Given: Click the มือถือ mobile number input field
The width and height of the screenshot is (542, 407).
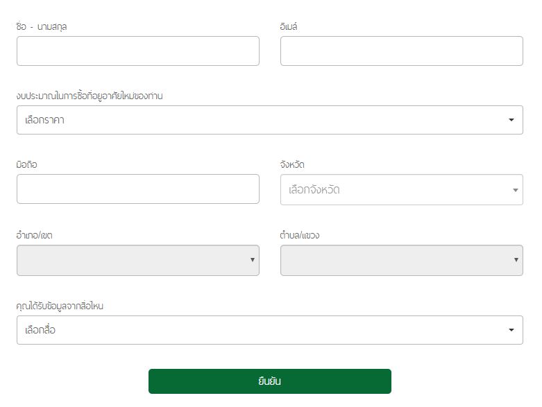Looking at the screenshot, I should 138,189.
